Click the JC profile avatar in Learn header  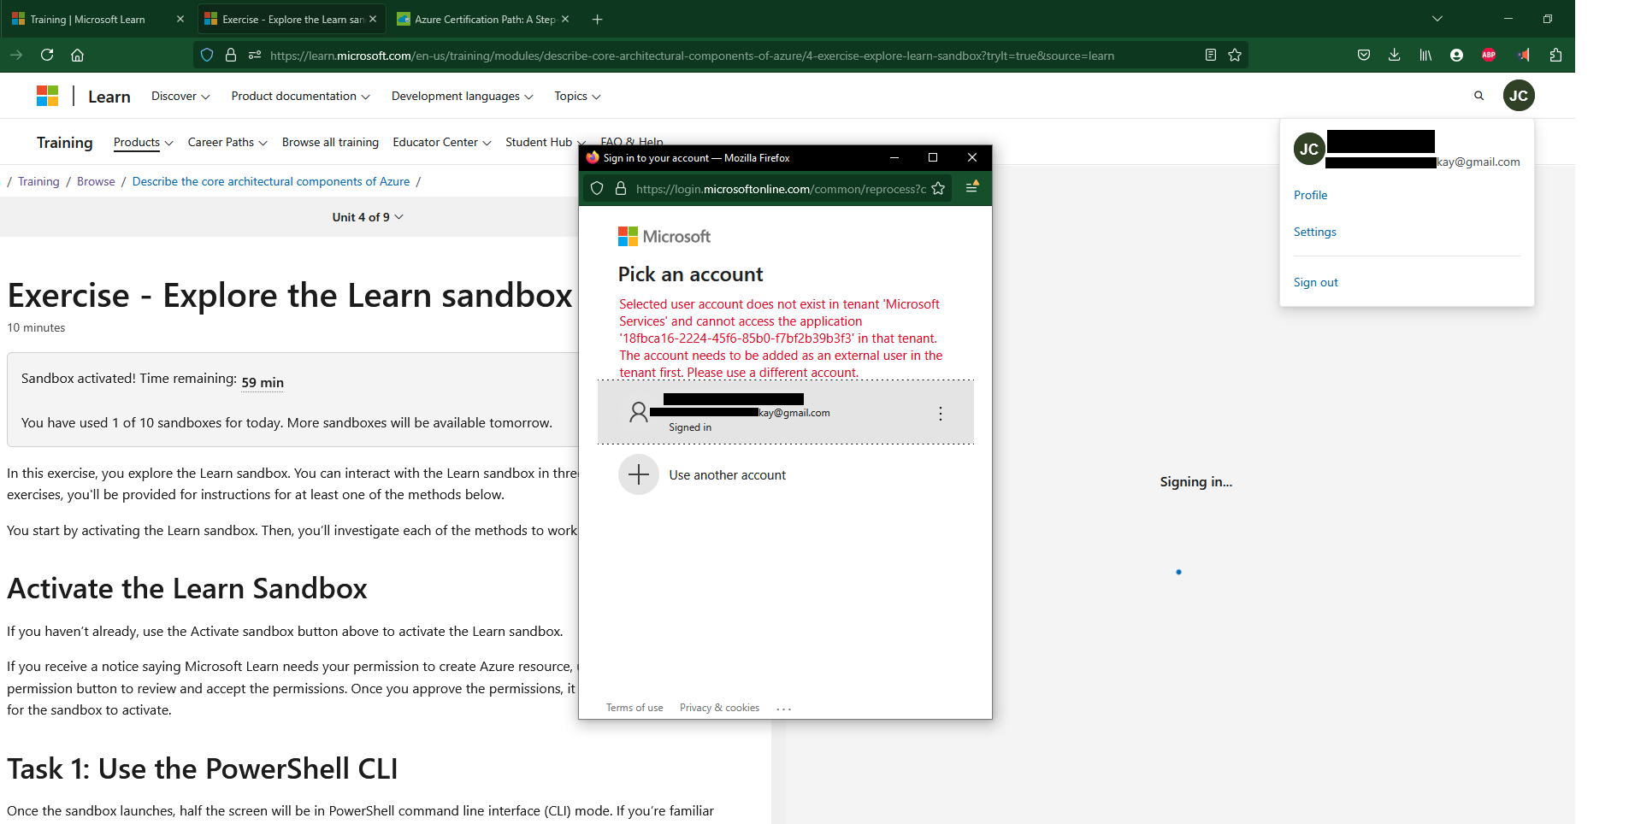pos(1519,96)
